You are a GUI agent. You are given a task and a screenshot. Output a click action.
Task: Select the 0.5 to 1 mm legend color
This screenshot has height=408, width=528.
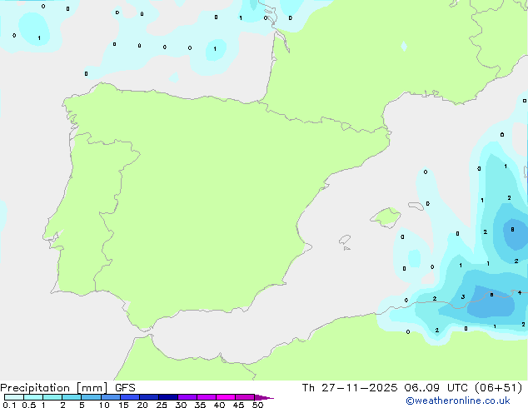pyautogui.click(x=33, y=397)
